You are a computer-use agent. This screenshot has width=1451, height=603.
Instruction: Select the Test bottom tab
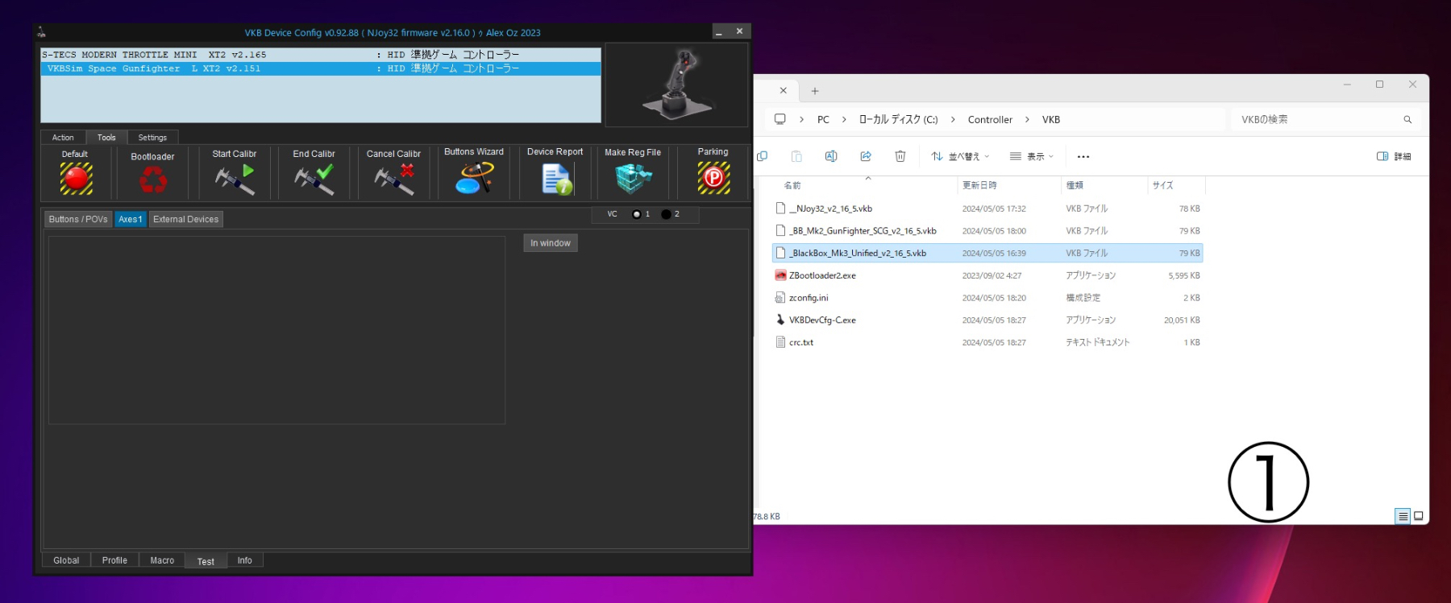pos(206,561)
